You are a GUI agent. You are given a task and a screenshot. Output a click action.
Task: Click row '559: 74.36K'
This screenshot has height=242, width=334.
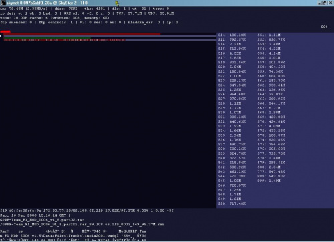[270, 71]
